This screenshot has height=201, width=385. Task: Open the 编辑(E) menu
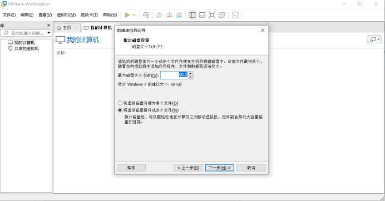pos(27,15)
